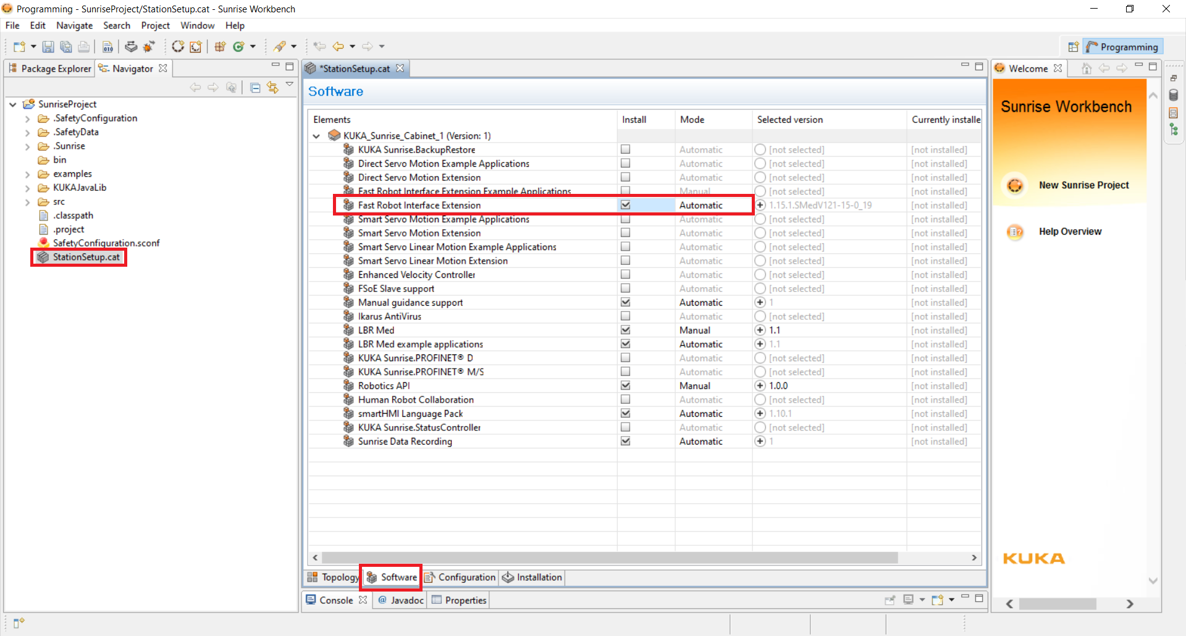Click the Programming perspective button
The height and width of the screenshot is (636, 1186).
tap(1122, 47)
